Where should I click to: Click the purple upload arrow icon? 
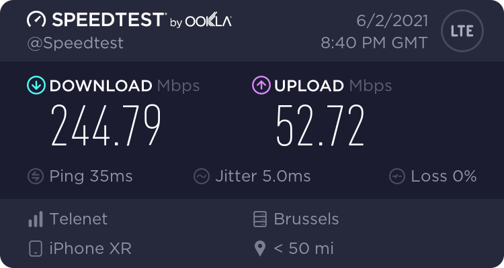261,86
